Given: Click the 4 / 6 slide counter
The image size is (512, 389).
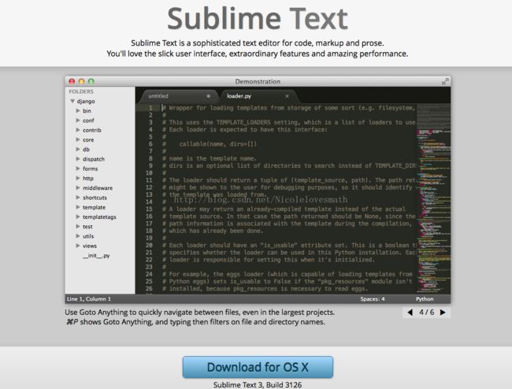Looking at the screenshot, I should (x=426, y=313).
